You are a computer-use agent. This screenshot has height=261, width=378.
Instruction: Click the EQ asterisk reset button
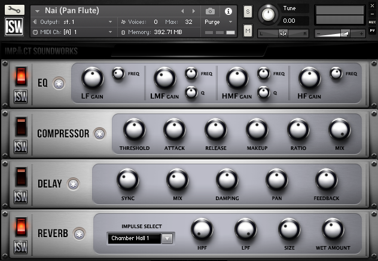pos(59,84)
